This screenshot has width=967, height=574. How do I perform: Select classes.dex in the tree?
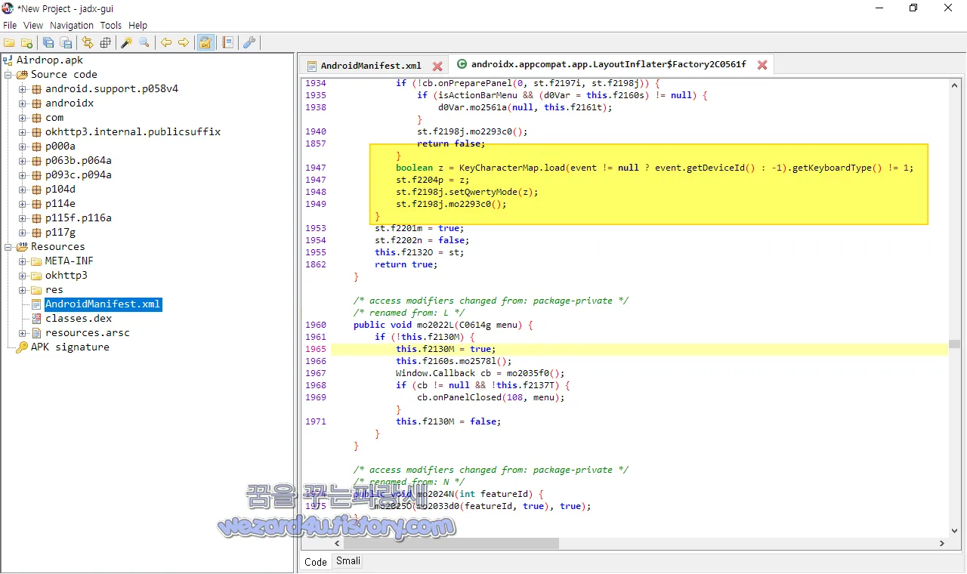(79, 319)
